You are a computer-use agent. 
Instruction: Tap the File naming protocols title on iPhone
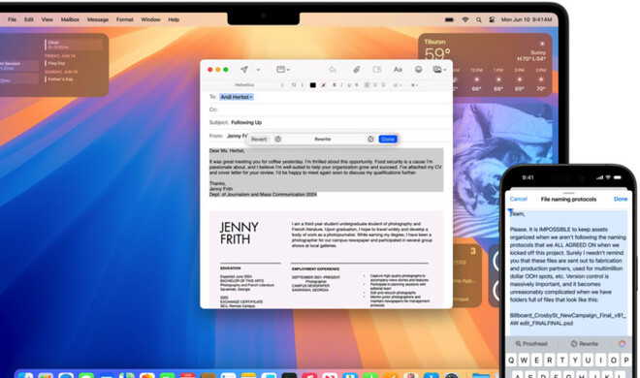[568, 199]
